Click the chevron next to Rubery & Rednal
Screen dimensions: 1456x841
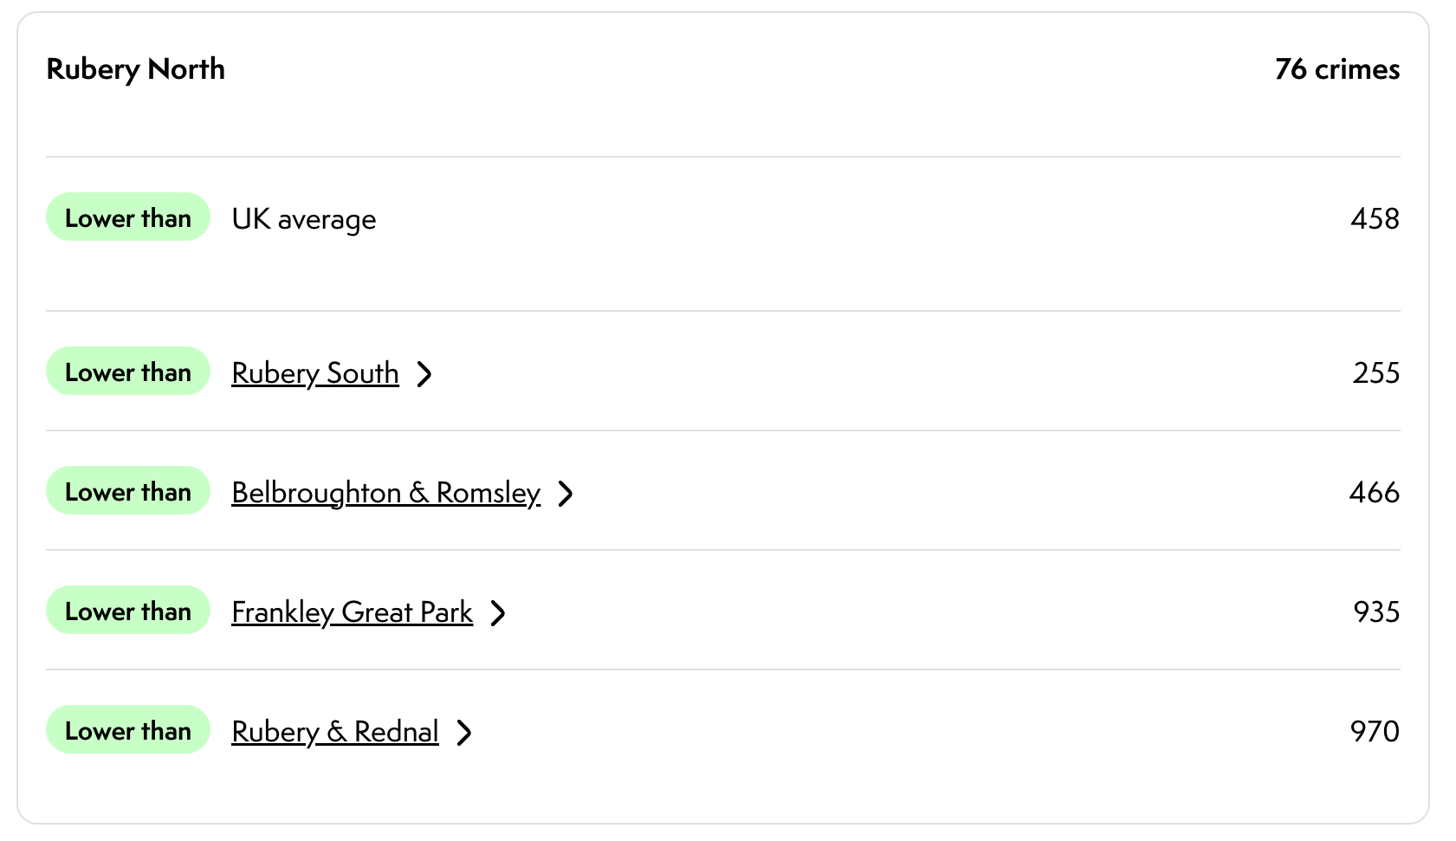pos(464,733)
